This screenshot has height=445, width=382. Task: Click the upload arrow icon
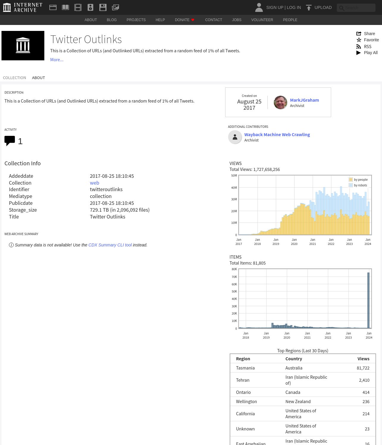[309, 7]
